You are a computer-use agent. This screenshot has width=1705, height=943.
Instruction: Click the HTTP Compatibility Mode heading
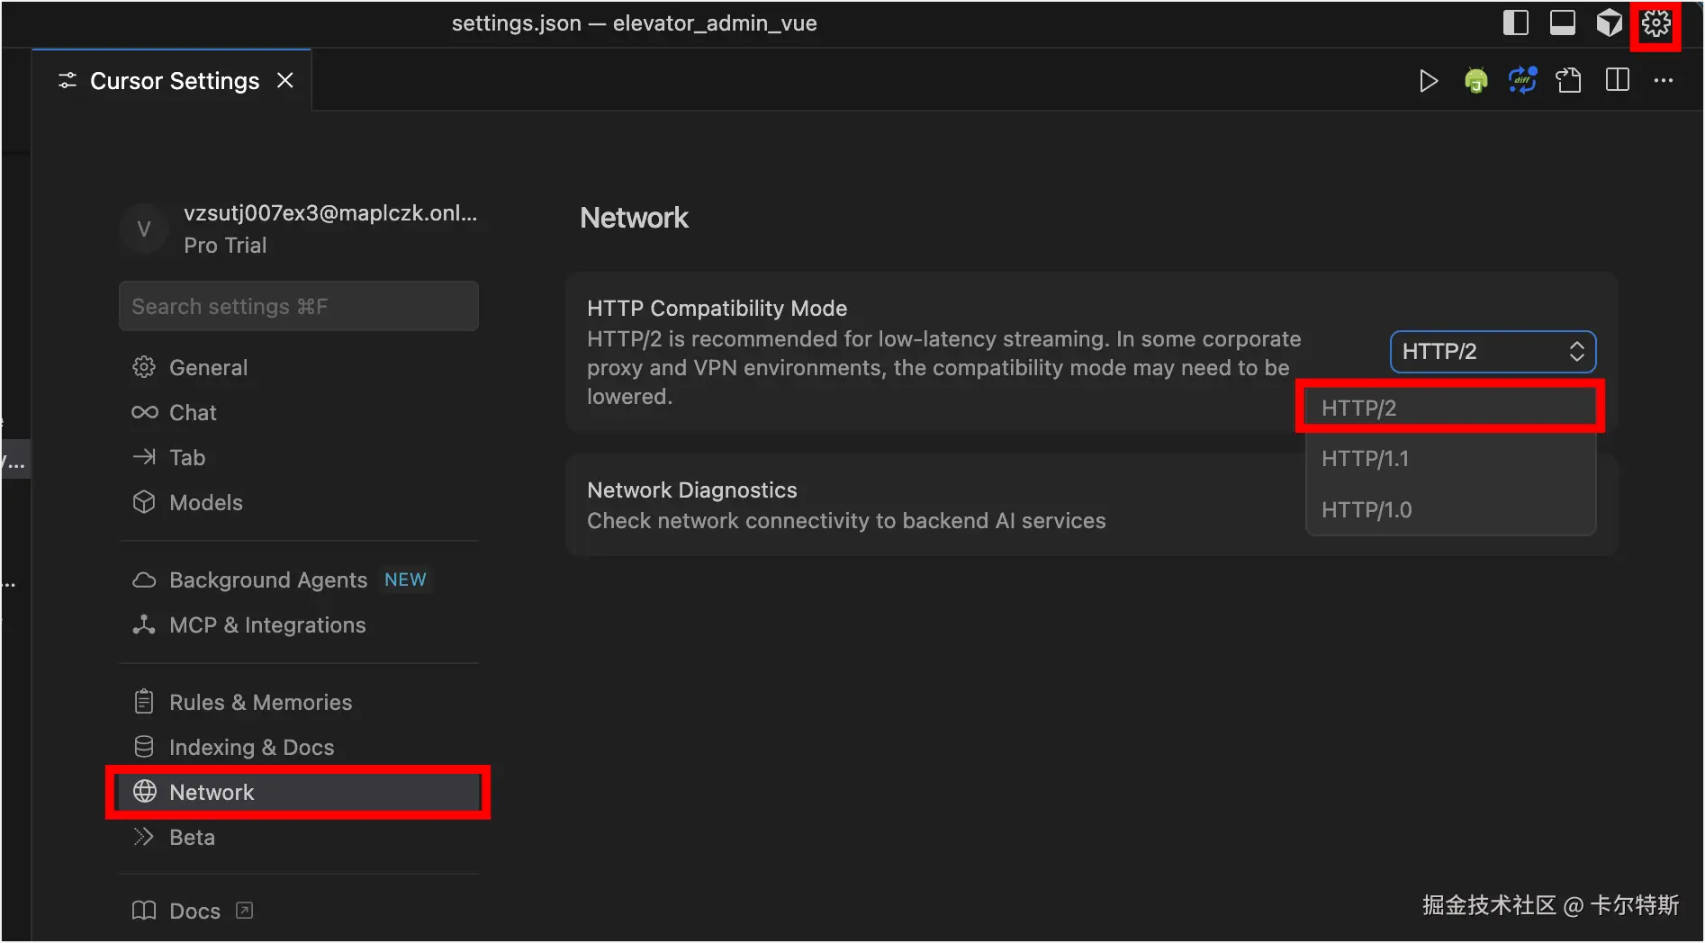(x=717, y=308)
